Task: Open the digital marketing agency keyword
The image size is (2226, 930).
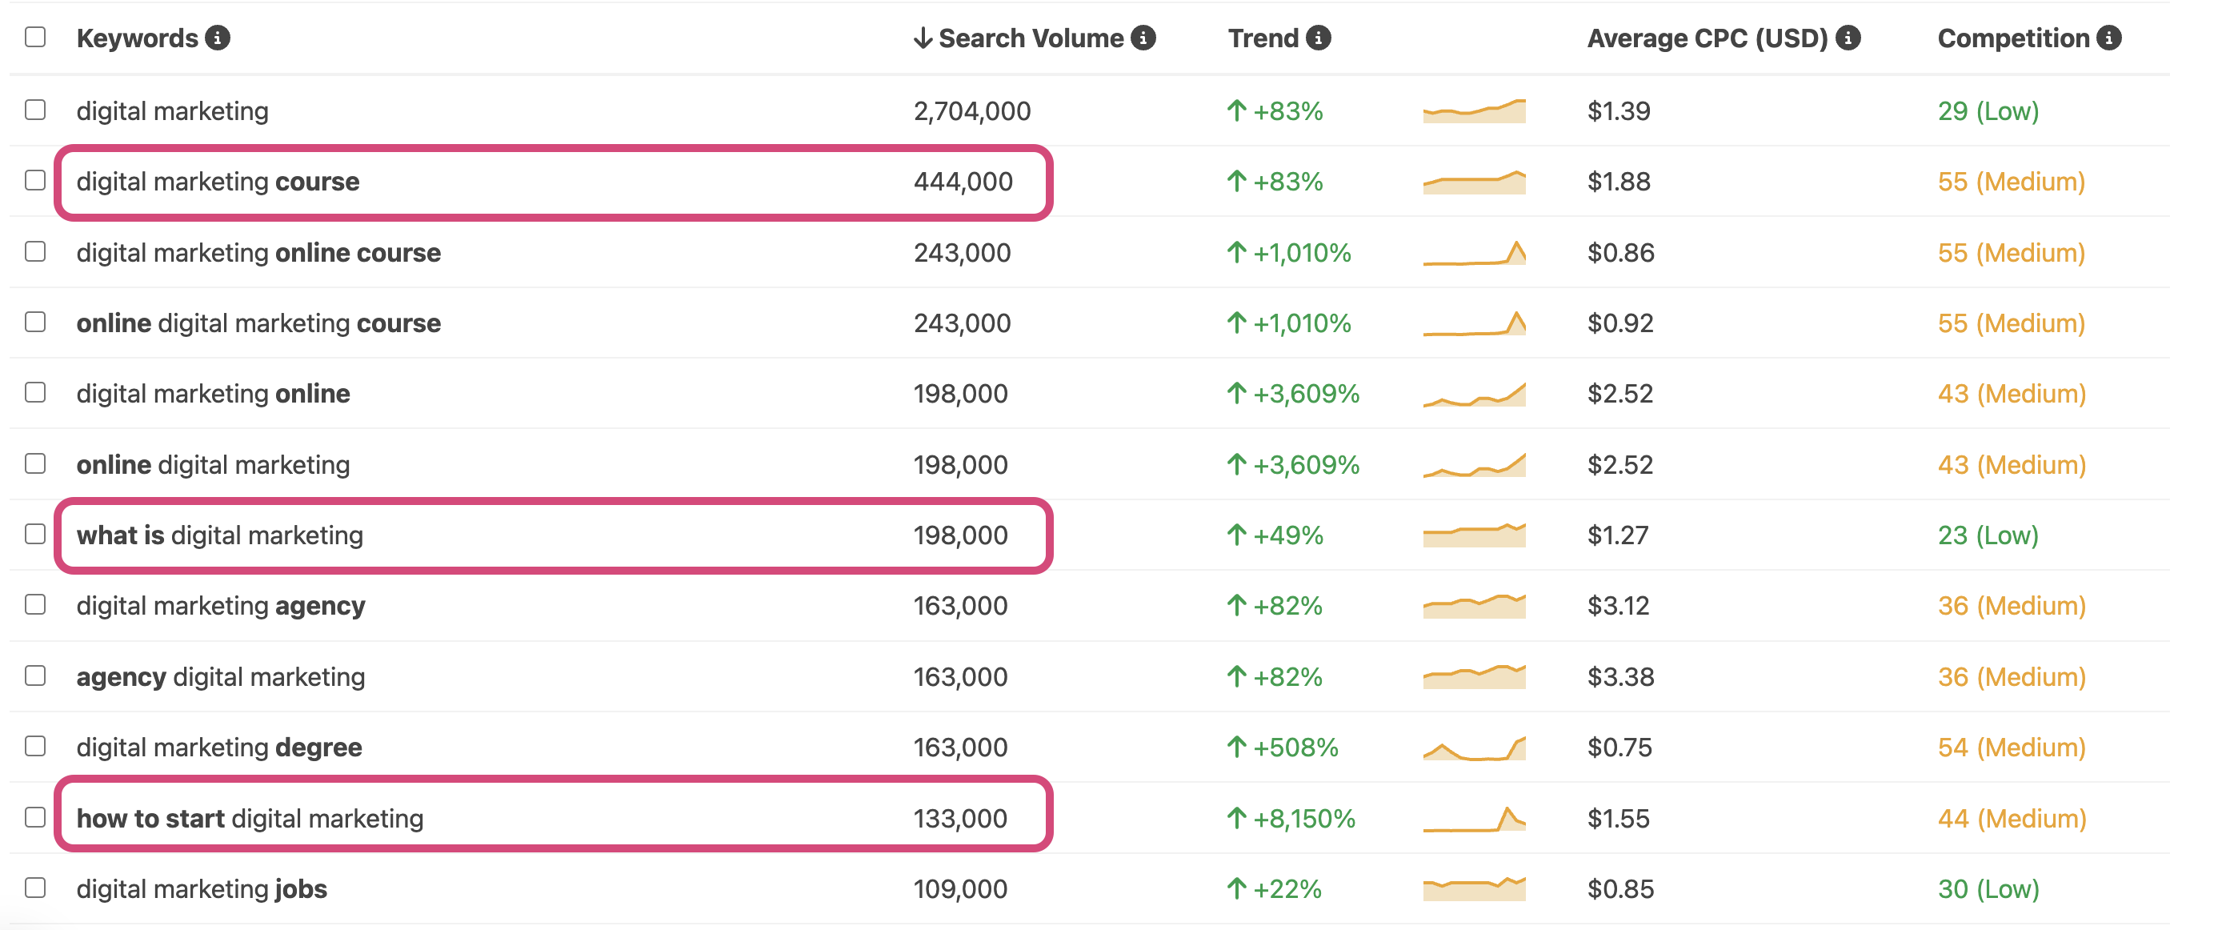Action: point(221,606)
